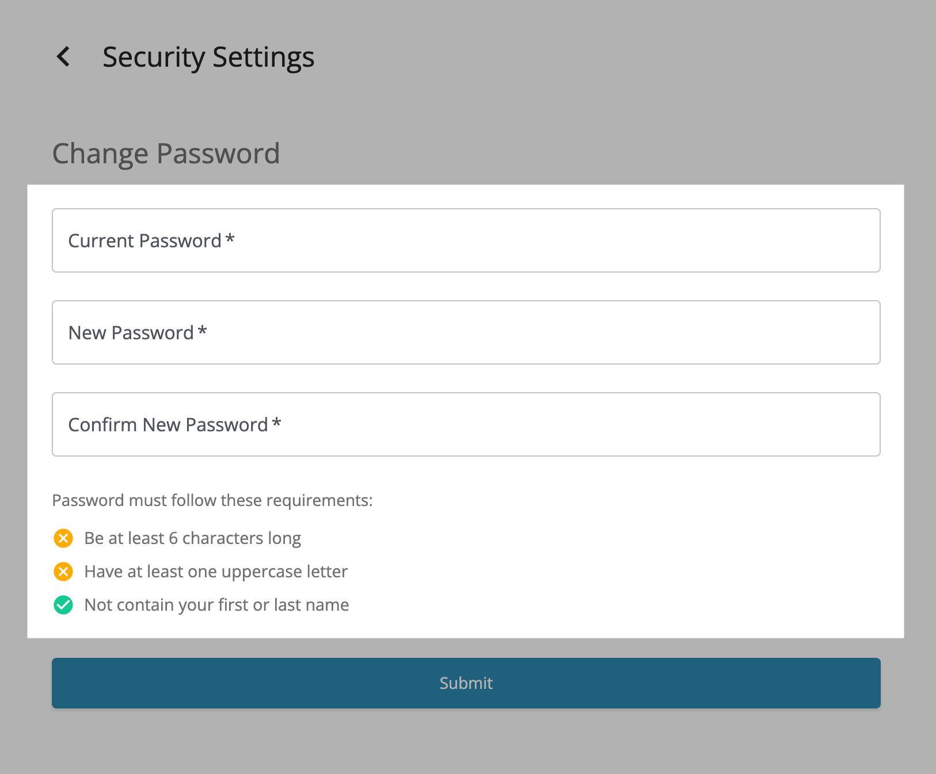Click 'Be at least 6 characters long' text
The width and height of the screenshot is (936, 774).
(192, 538)
